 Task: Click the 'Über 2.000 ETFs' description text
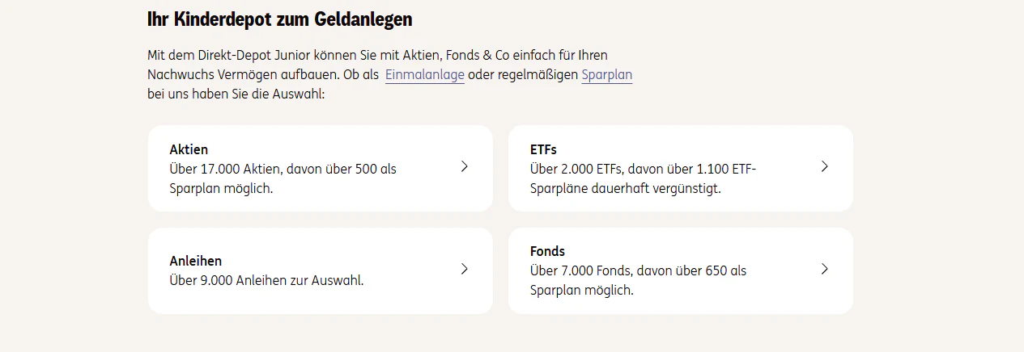pyautogui.click(x=643, y=170)
